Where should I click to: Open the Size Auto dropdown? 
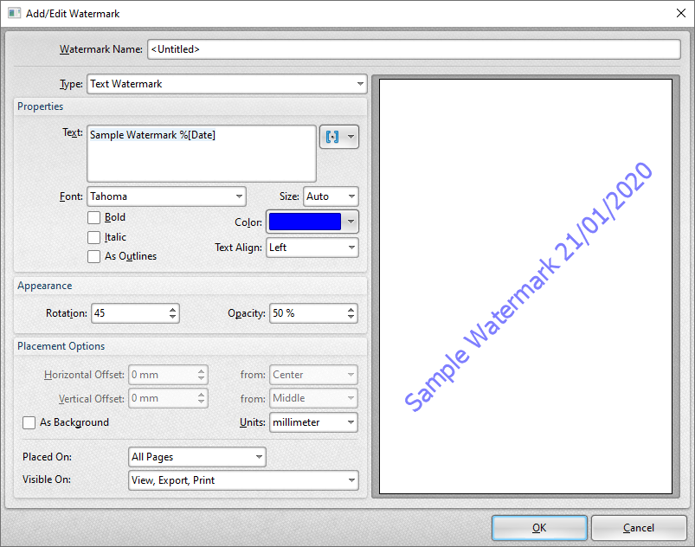330,196
